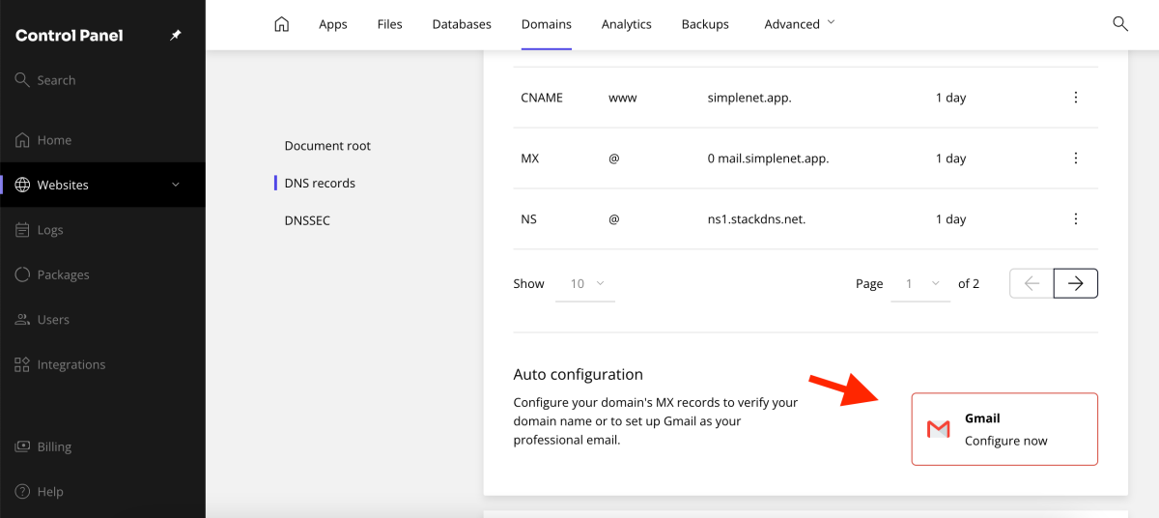Viewport: 1159px width, 518px height.
Task: Open options menu for NS record
Action: [x=1076, y=219]
